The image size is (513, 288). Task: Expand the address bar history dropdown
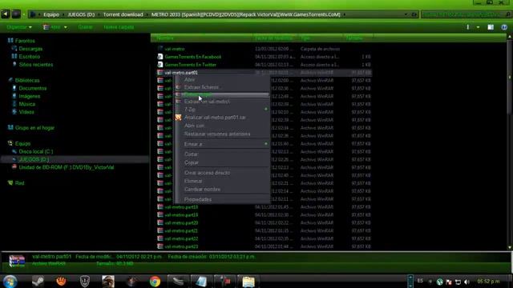coord(406,14)
